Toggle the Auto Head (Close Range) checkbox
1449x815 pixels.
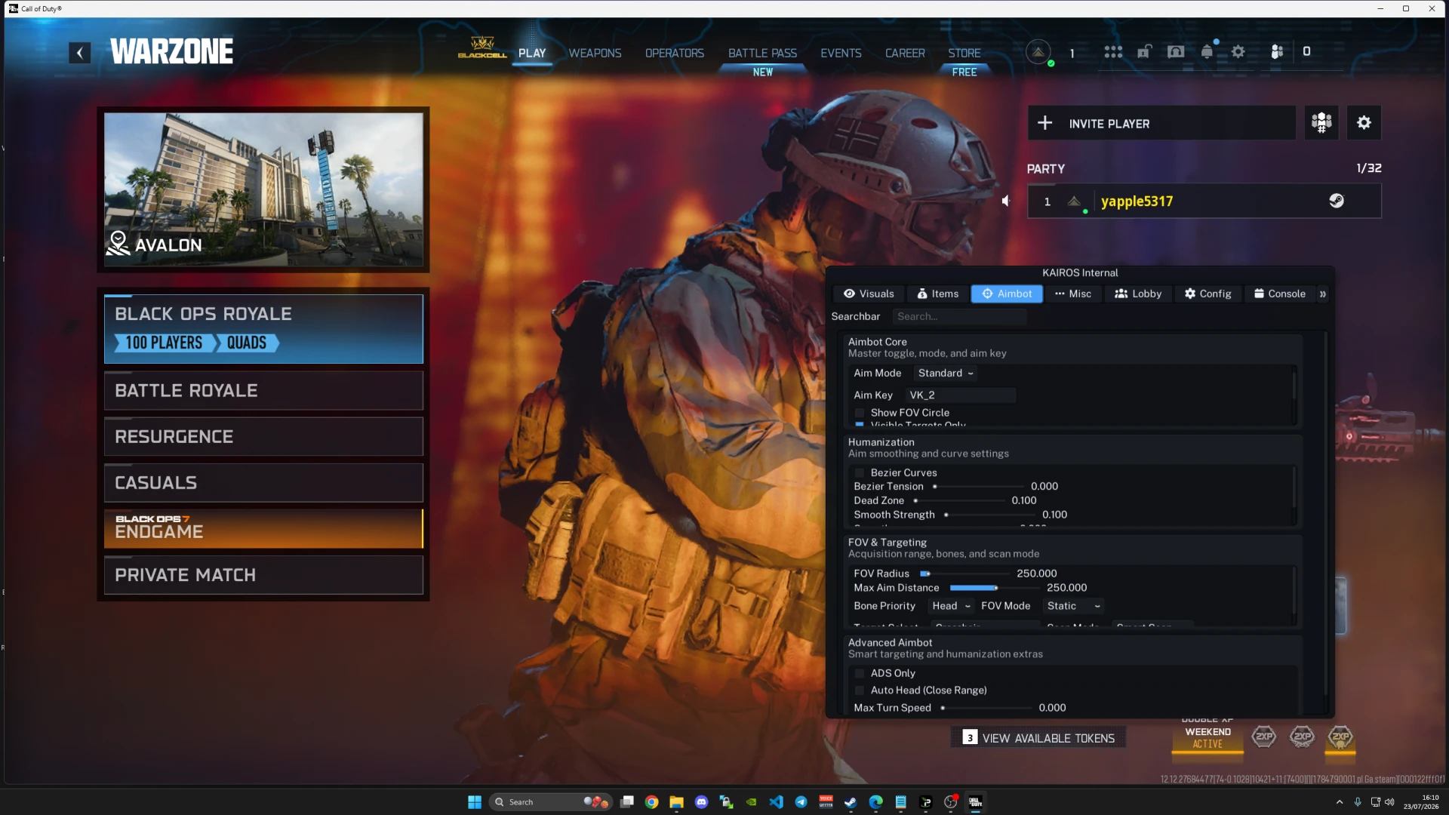pyautogui.click(x=860, y=690)
